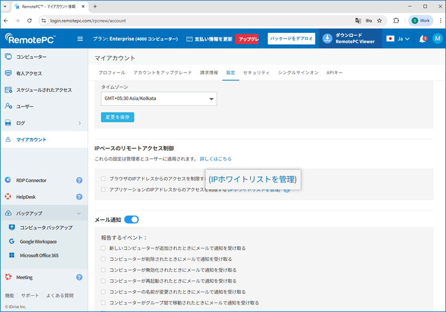Open the M profile avatar

tap(438, 38)
